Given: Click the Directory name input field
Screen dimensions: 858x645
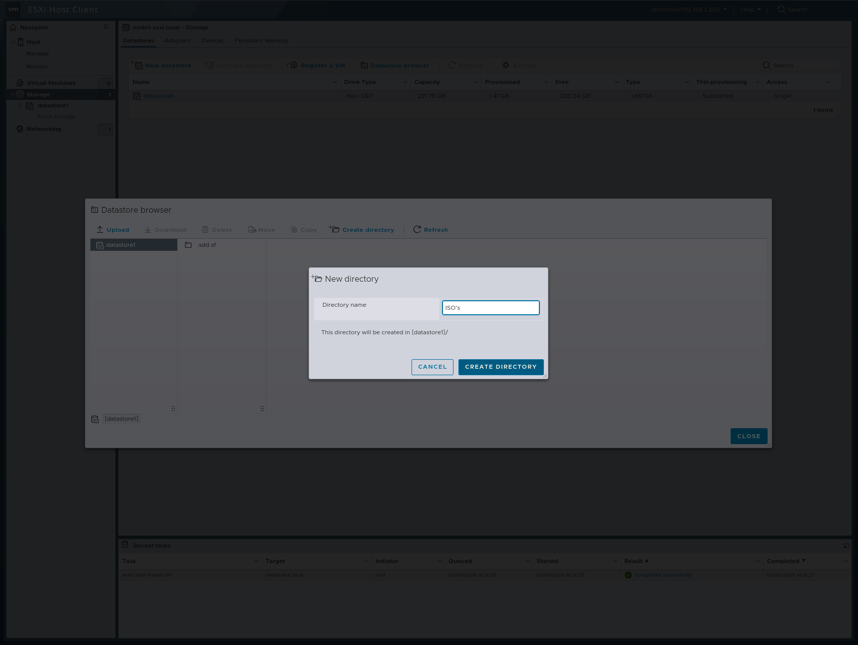Looking at the screenshot, I should (490, 307).
